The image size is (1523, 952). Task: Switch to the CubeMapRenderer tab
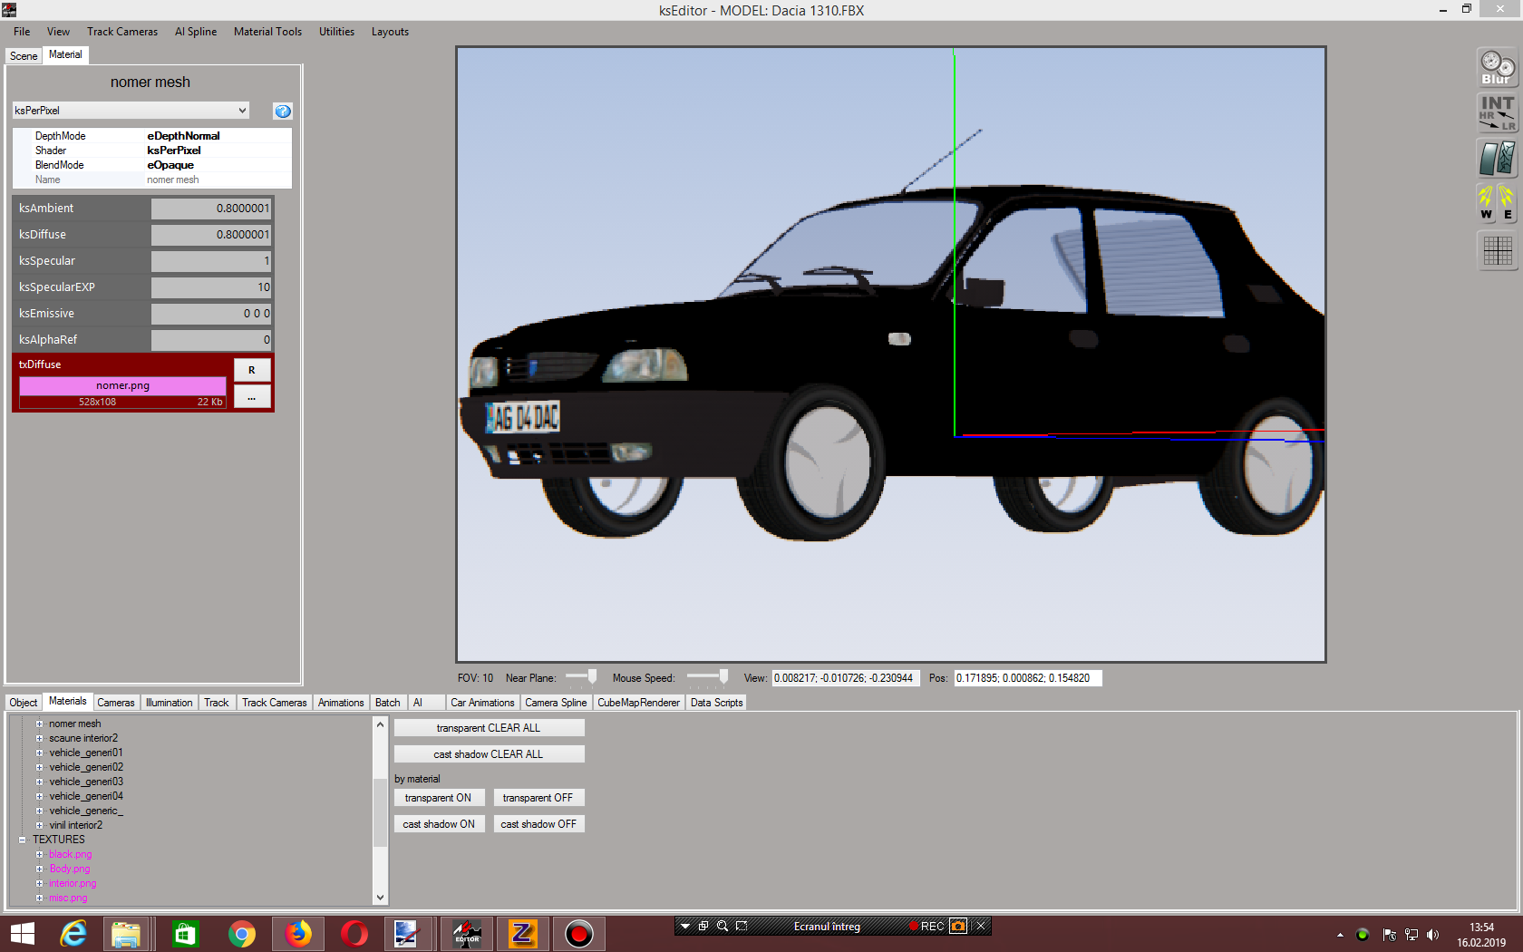click(638, 703)
